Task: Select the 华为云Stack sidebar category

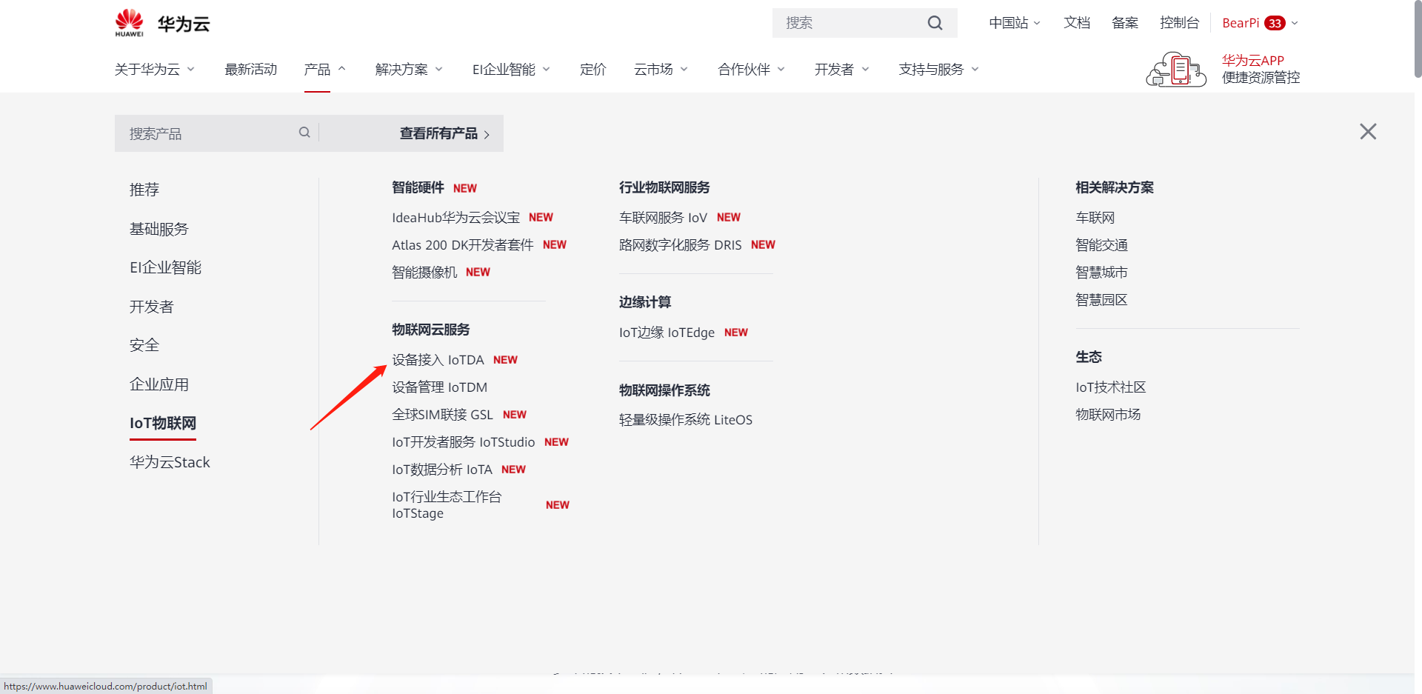Action: tap(170, 461)
